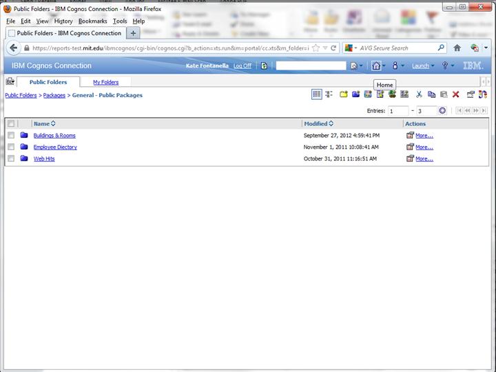Open the Launch dropdown menu
Viewport: 496px width, 372px height.
pyautogui.click(x=422, y=66)
